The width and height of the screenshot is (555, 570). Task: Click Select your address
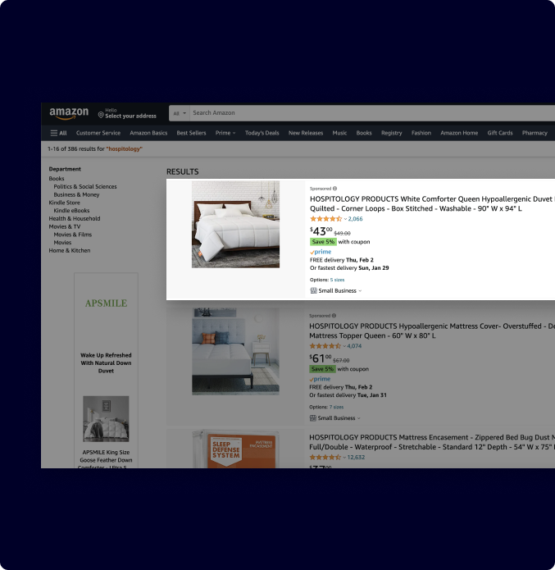(x=130, y=116)
